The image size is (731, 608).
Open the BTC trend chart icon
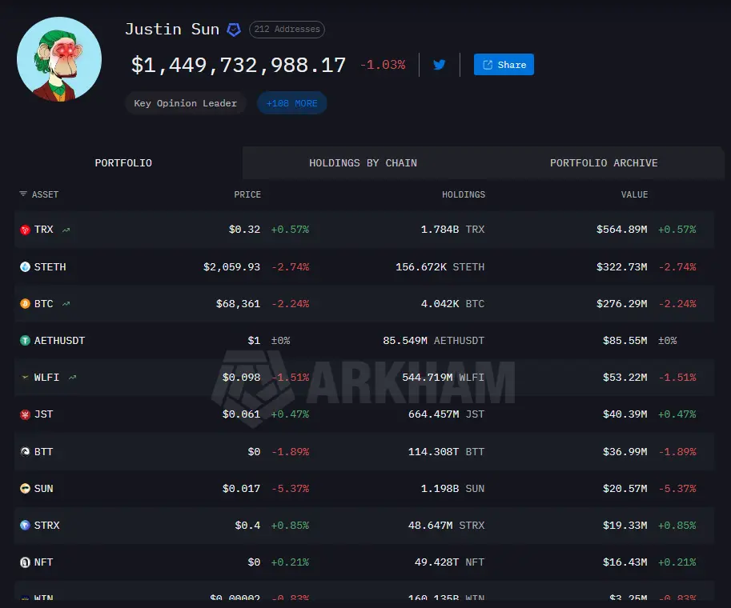(66, 304)
